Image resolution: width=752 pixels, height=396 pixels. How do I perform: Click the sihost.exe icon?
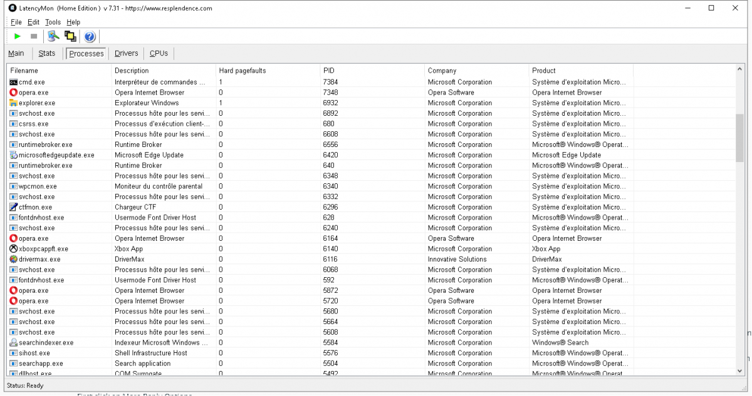[x=14, y=353]
